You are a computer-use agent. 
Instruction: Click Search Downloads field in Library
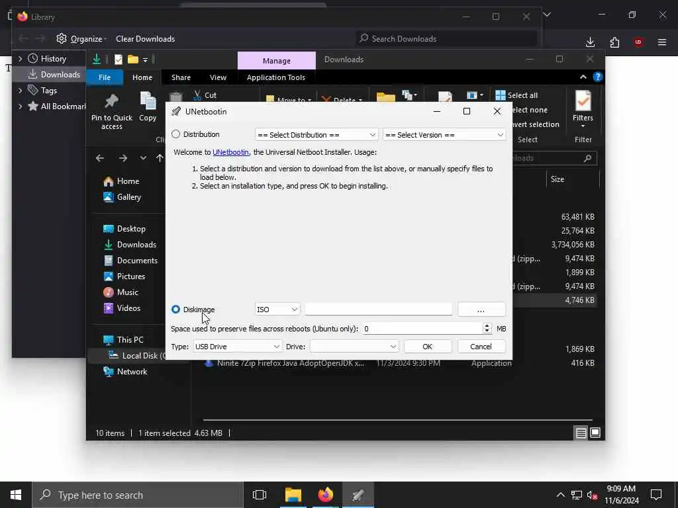coord(446,39)
